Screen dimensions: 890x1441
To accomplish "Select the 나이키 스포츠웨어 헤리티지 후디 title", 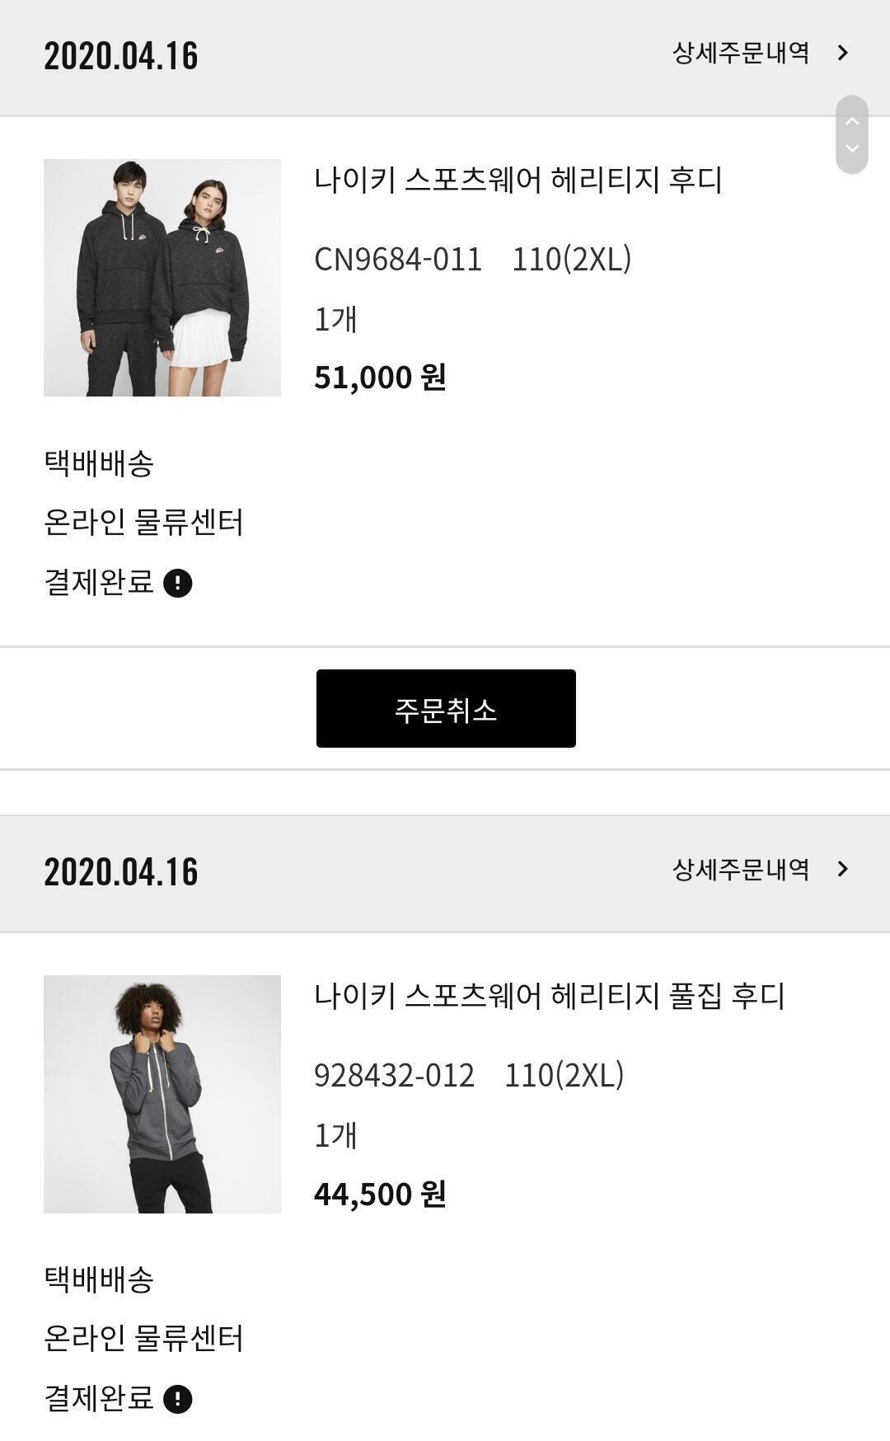I will coord(518,180).
